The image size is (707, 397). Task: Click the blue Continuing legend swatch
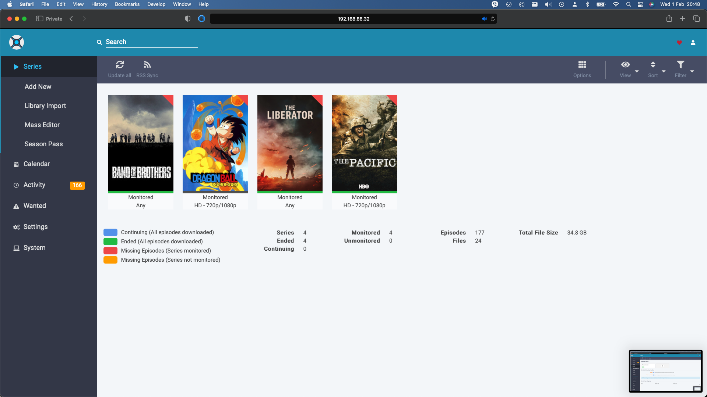tap(110, 232)
